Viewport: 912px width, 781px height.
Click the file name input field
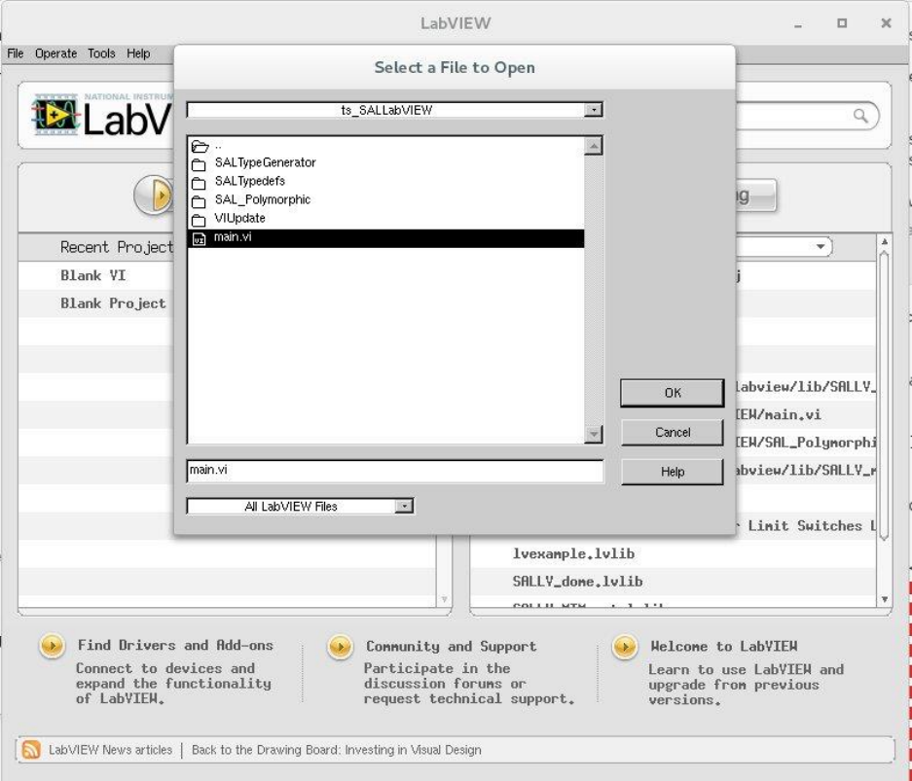coord(395,471)
